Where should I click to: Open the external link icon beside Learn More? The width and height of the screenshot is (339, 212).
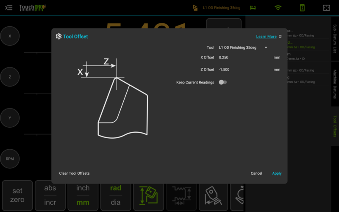point(280,36)
